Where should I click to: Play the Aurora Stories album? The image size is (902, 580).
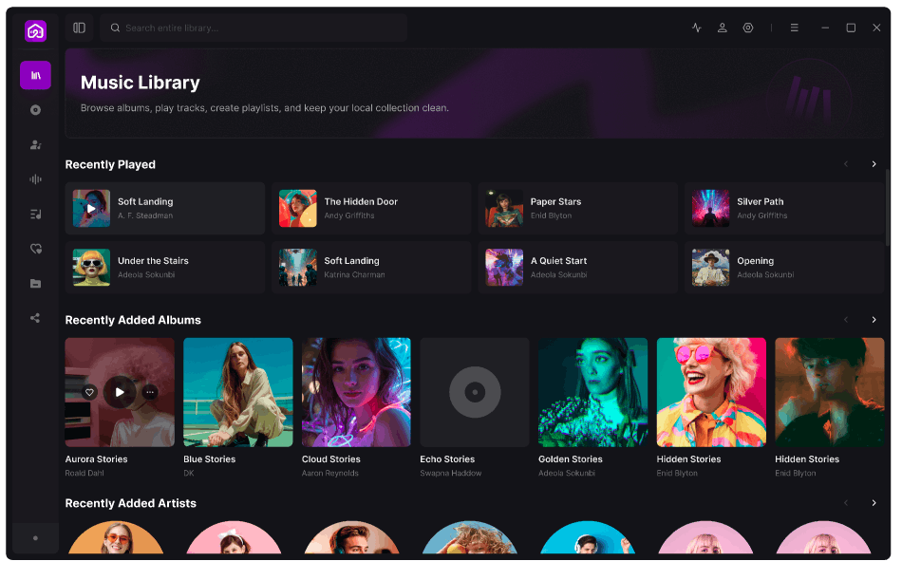[x=120, y=392]
